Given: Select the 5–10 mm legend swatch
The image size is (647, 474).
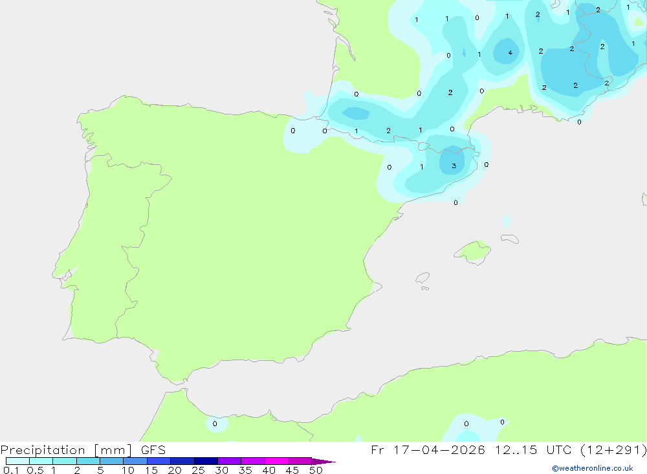Looking at the screenshot, I should click(x=112, y=461).
